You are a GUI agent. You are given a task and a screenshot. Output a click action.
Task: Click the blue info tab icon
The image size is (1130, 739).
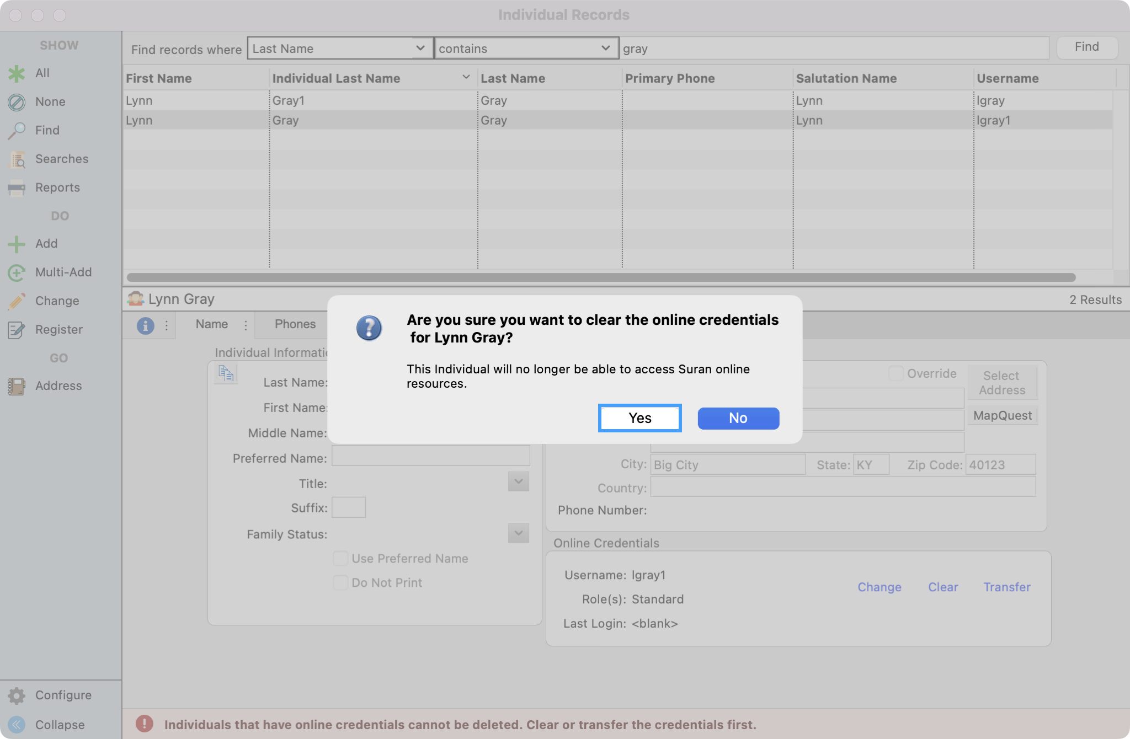[x=145, y=325]
